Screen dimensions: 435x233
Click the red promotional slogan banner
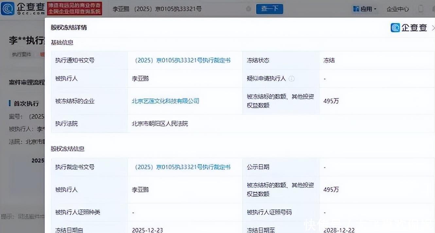click(x=74, y=9)
